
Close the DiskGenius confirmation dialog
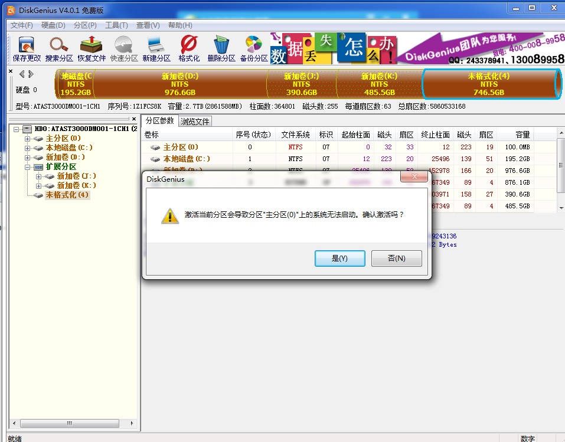[x=414, y=176]
